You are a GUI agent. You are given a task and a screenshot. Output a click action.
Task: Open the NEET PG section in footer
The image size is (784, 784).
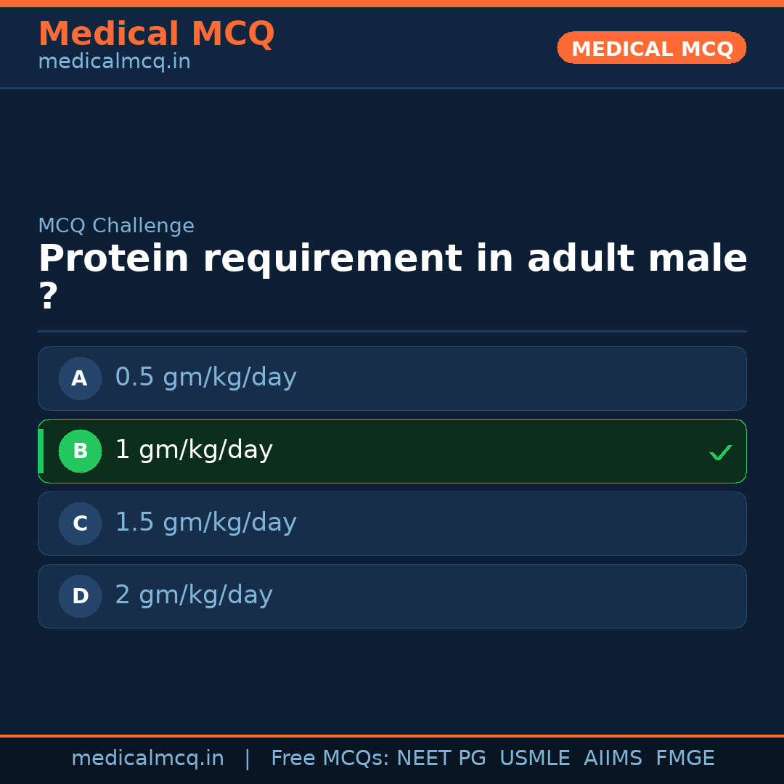tap(441, 757)
